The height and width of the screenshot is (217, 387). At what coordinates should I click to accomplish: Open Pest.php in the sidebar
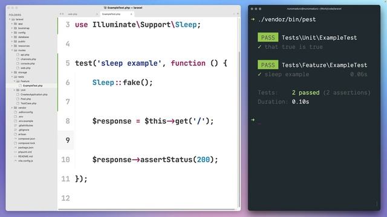point(25,99)
